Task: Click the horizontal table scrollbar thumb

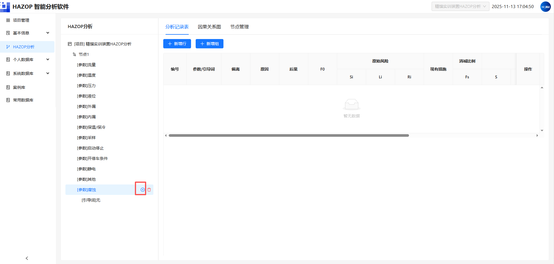Action: point(289,135)
